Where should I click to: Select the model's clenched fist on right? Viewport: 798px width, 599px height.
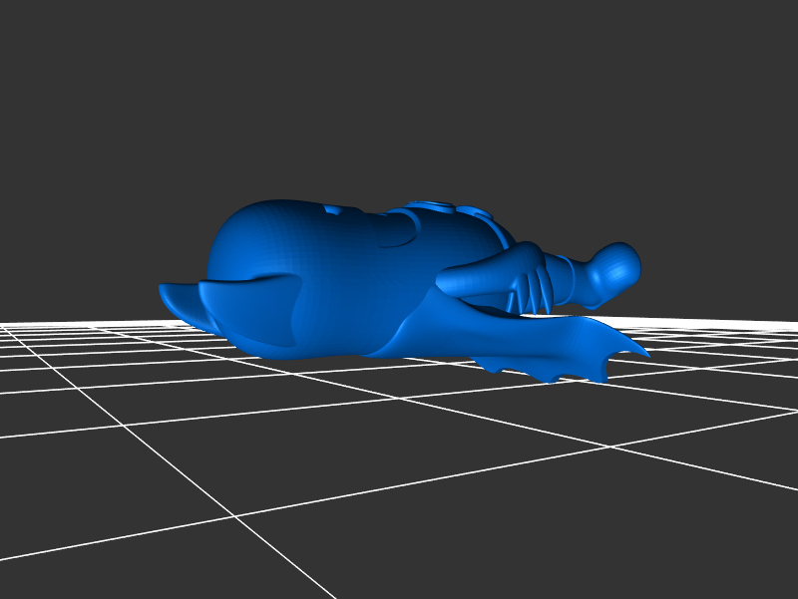(615, 267)
